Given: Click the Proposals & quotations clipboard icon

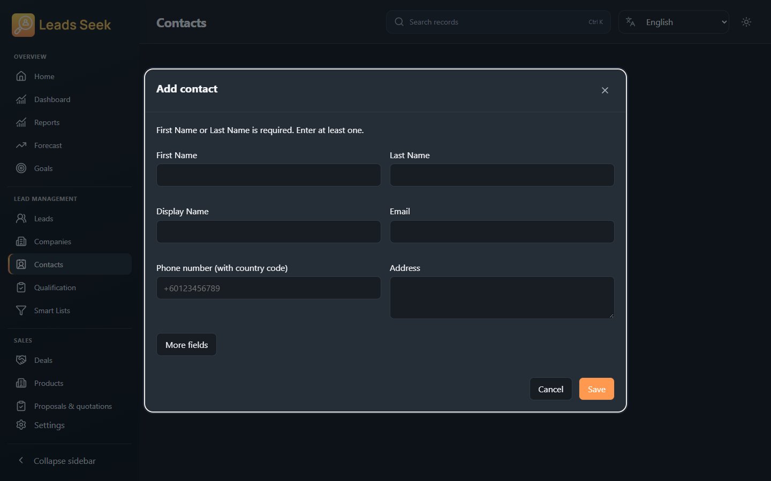Looking at the screenshot, I should tap(21, 406).
